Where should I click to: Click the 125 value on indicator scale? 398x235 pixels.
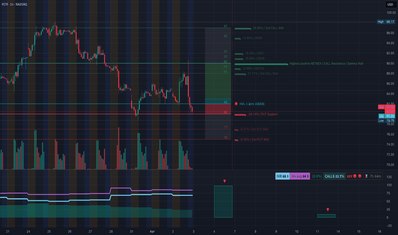[x=389, y=177]
